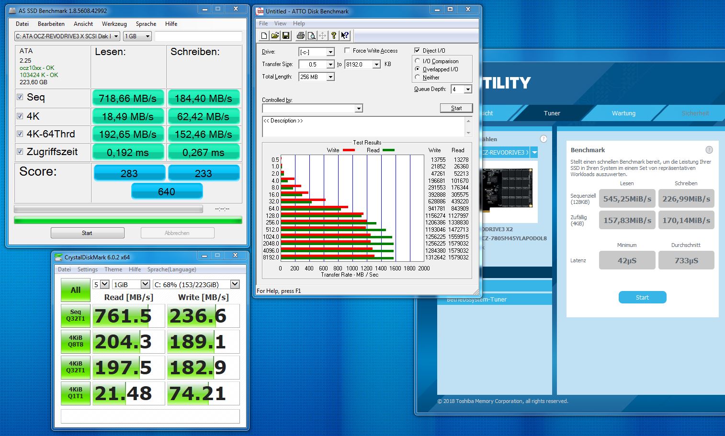Click the green All button in CrystalDiskMark
Image resolution: width=725 pixels, height=436 pixels.
(76, 290)
